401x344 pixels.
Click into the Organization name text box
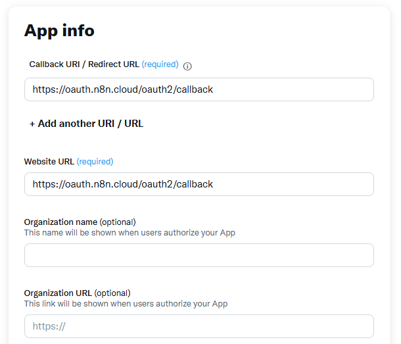coord(199,255)
